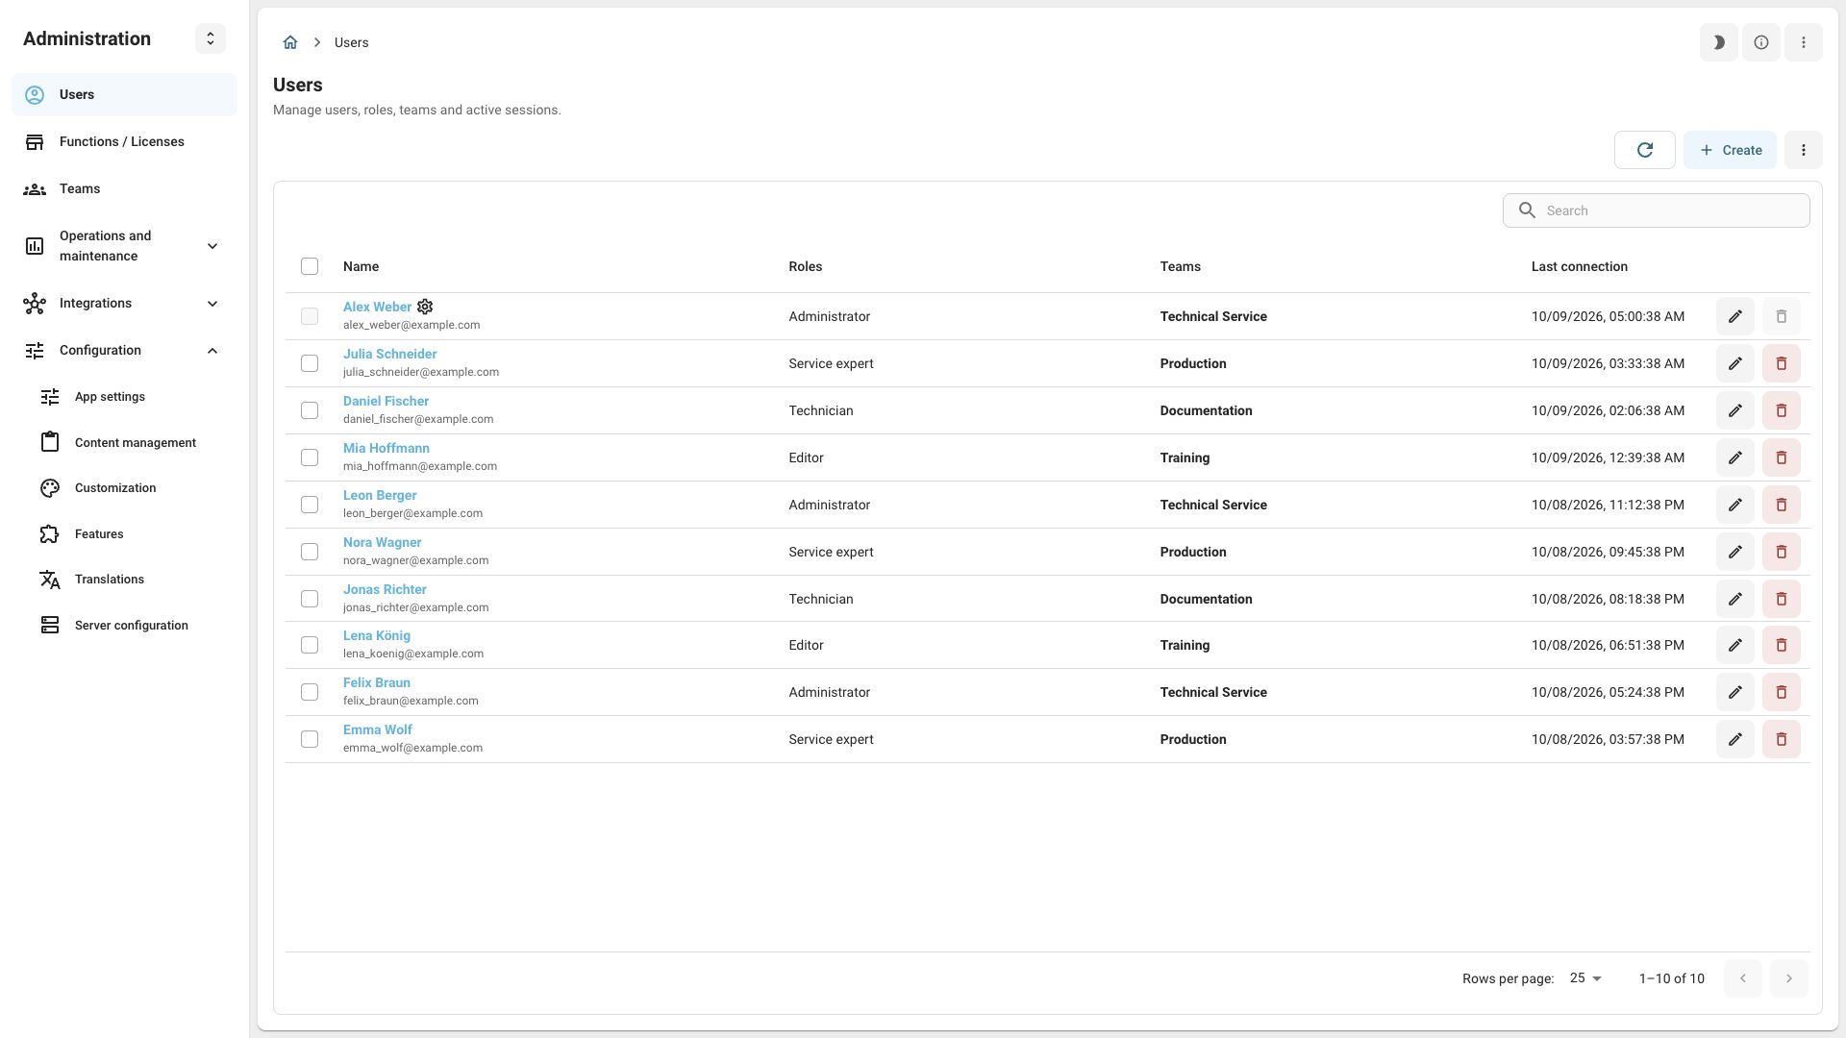The image size is (1846, 1038).
Task: Delete Felix Braun user
Action: [1781, 692]
